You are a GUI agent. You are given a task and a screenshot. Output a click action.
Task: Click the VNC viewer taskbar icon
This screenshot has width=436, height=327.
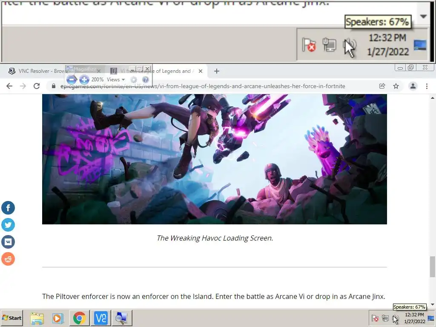pyautogui.click(x=100, y=318)
